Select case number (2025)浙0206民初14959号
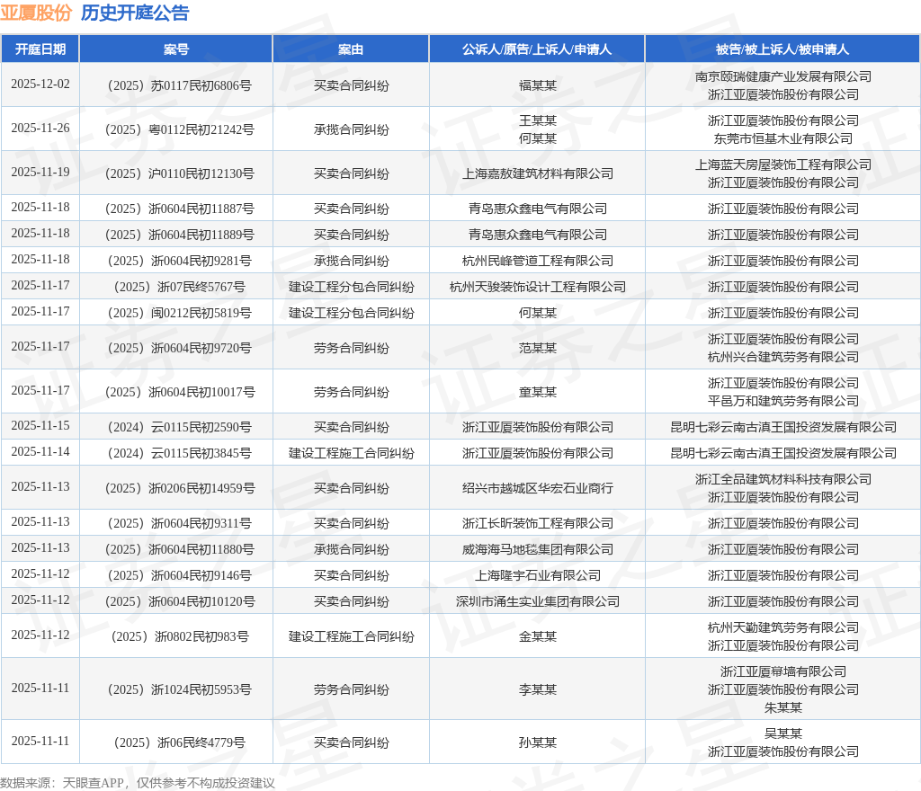This screenshot has height=791, width=921. click(179, 488)
